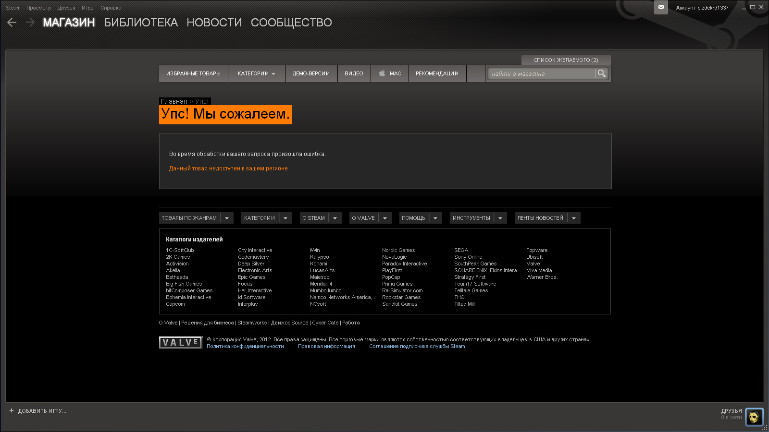769x432 pixels.
Task: Open the id Software publisher catalog
Action: (x=251, y=297)
